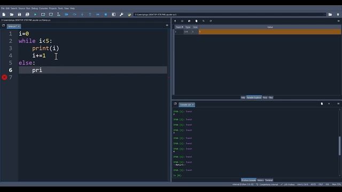Open the Tools menu
Image resolution: width=342 pixels, height=192 pixels.
click(60, 9)
